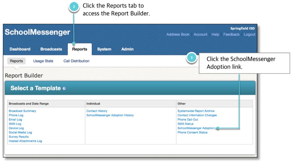
Task: Open the Broadcasts tab
Action: pyautogui.click(x=51, y=49)
